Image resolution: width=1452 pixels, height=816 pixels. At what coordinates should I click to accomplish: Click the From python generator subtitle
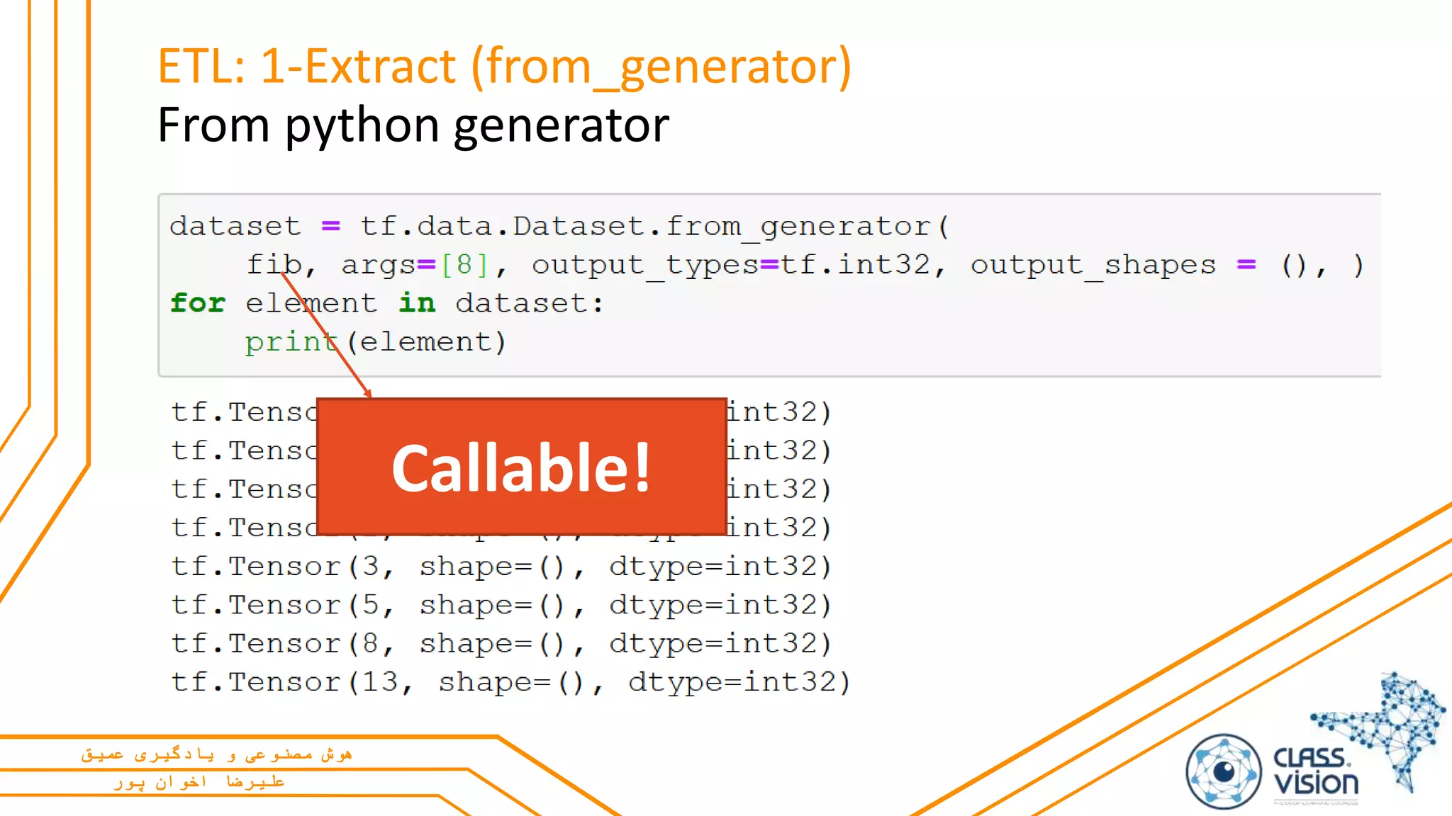click(x=413, y=125)
